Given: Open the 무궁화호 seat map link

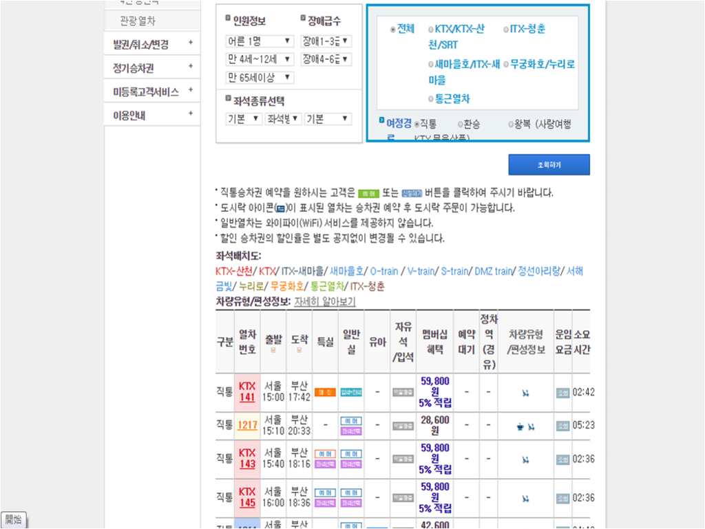Looking at the screenshot, I should [x=287, y=286].
